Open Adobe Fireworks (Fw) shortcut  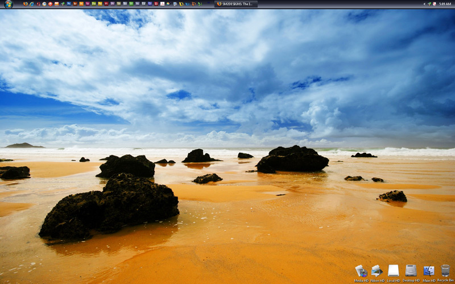click(100, 4)
